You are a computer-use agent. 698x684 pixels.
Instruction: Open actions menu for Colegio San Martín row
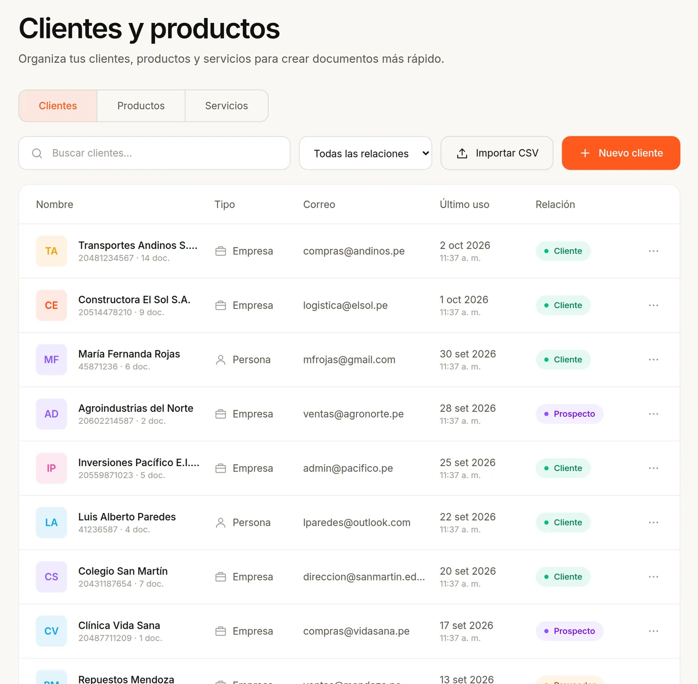tap(653, 577)
